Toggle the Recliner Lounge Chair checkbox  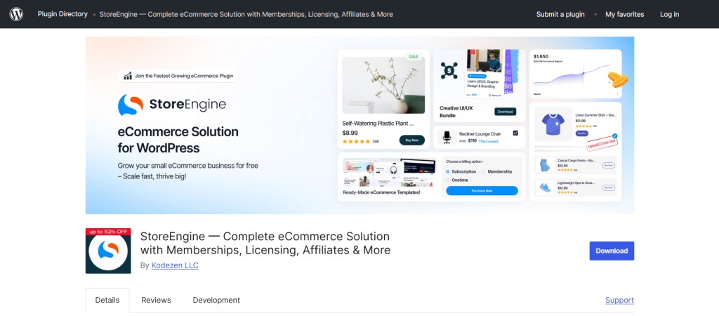click(515, 133)
